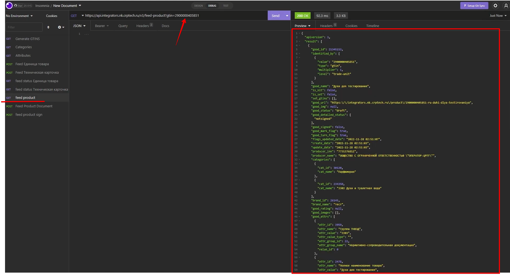Click the Insomnia purple logo icon
This screenshot has height=275, width=510.
pyautogui.click(x=9, y=6)
